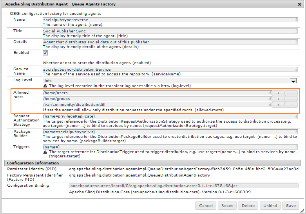
Task: Add row after /home/groups allowed root
Action: pos(278,99)
